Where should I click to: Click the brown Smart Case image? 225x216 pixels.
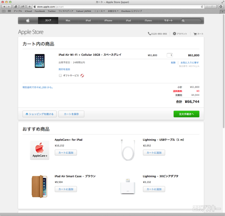[39, 187]
